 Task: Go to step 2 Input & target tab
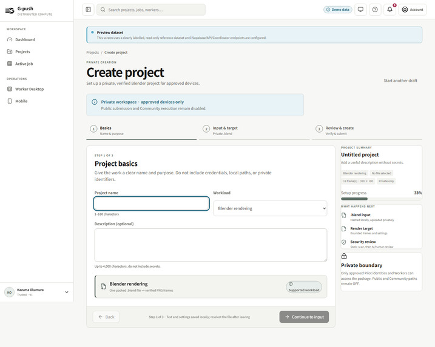[x=254, y=130]
